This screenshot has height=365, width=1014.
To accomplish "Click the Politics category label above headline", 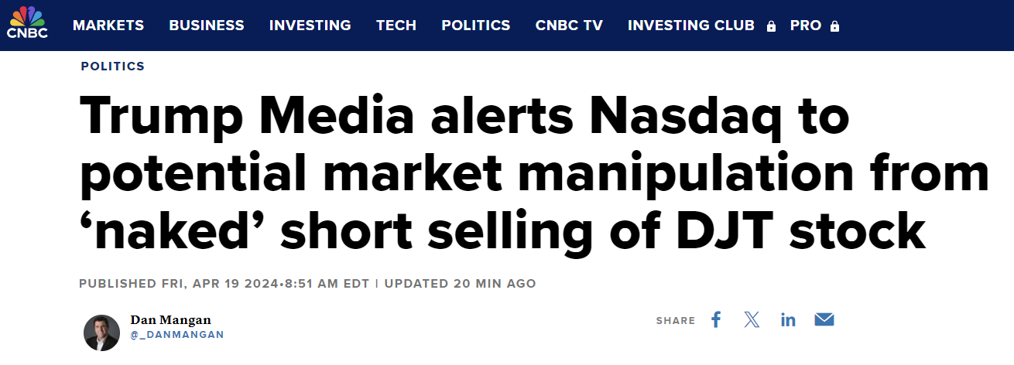I will [x=113, y=67].
